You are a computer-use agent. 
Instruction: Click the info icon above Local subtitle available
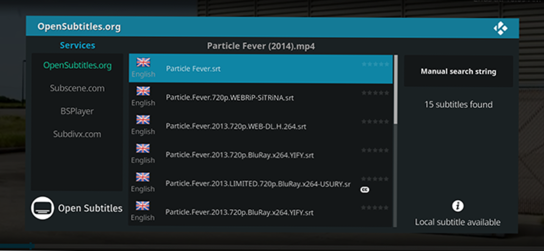458,206
